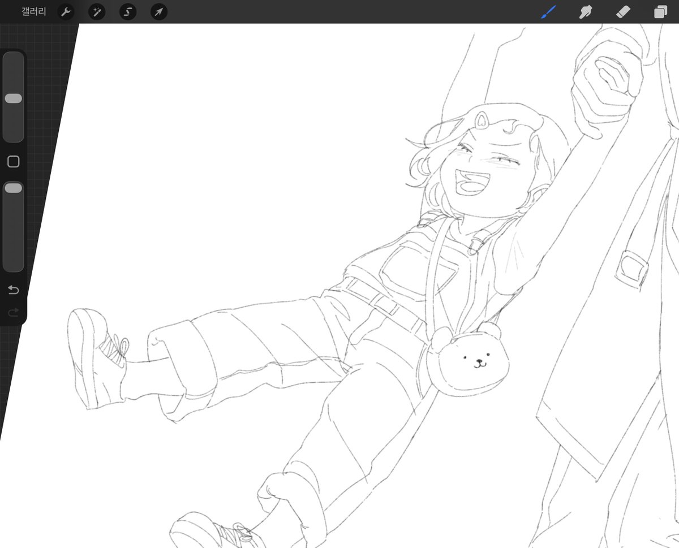679x548 pixels.
Task: Click the brush opacity slider handle
Action: (x=14, y=188)
